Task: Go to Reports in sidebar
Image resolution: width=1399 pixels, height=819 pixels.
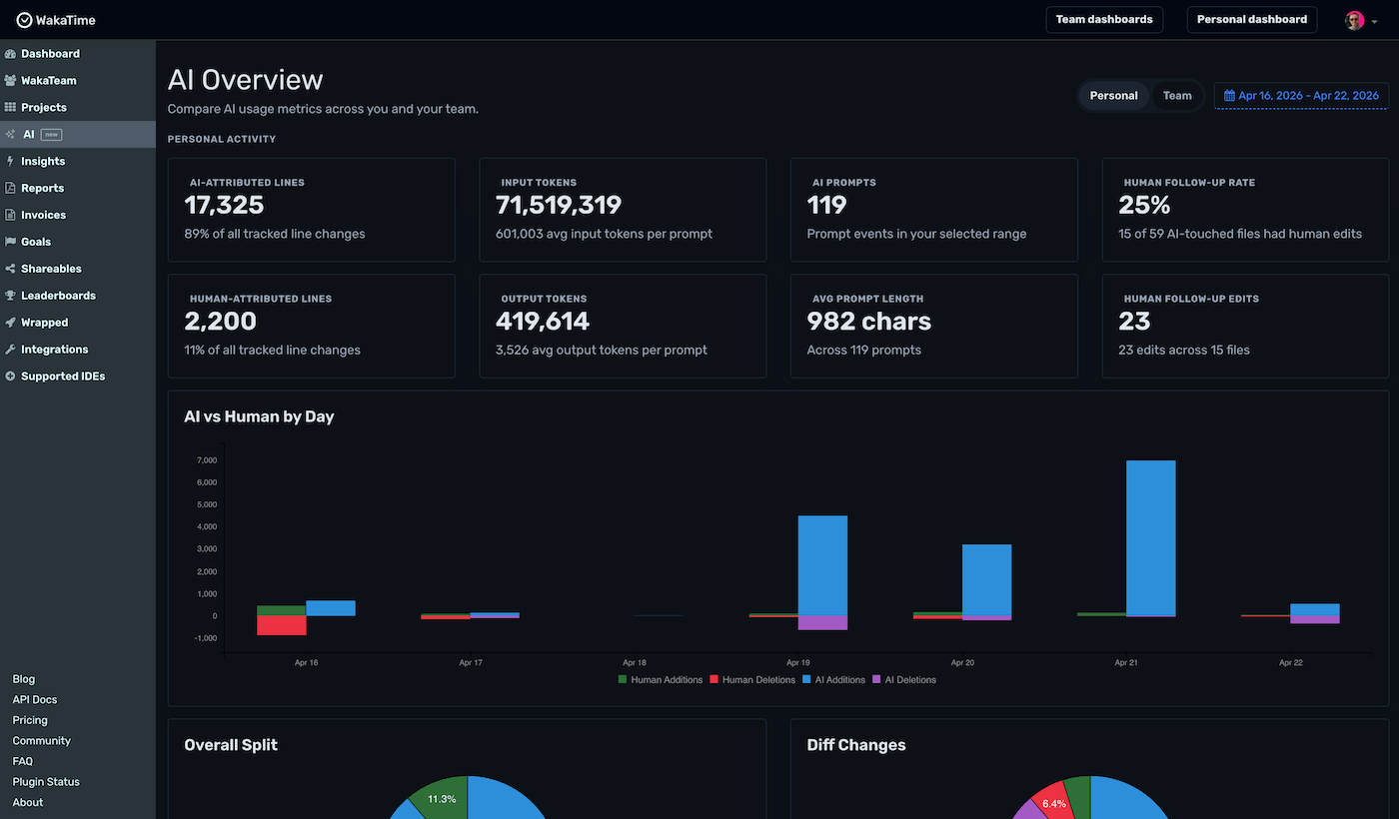Action: pyautogui.click(x=42, y=189)
